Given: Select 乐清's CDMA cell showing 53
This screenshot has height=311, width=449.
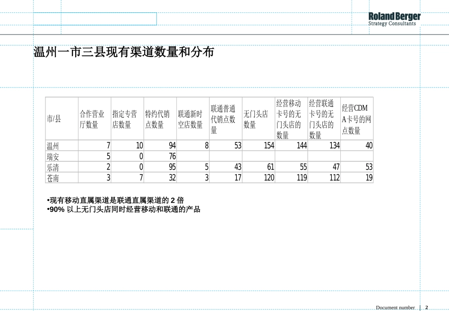Looking at the screenshot, I should tap(357, 167).
